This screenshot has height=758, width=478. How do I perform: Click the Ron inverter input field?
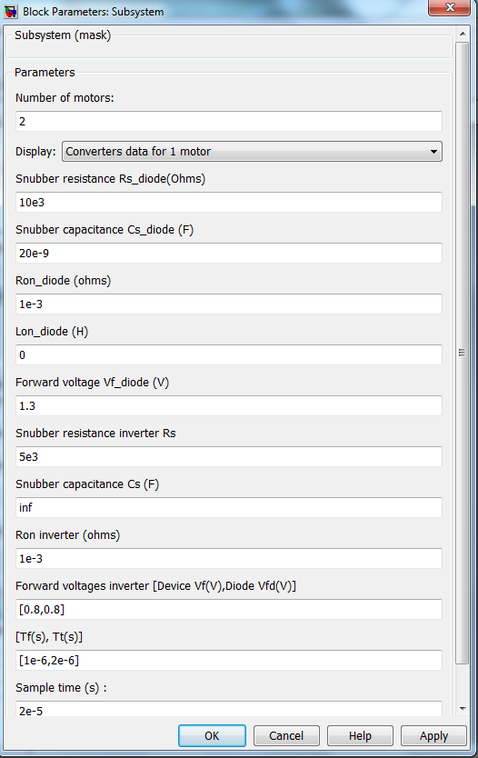pos(229,558)
